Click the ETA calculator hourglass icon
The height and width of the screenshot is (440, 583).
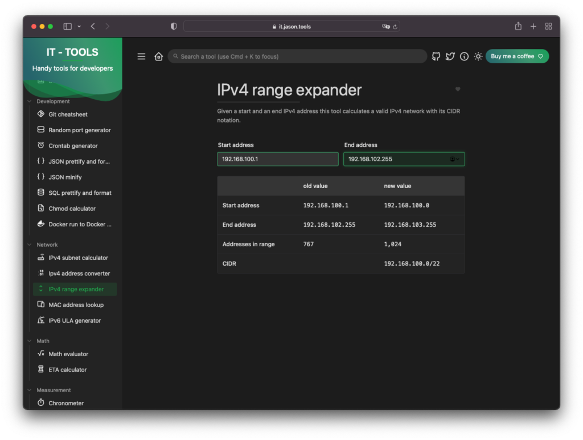coord(41,369)
